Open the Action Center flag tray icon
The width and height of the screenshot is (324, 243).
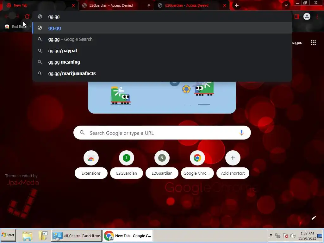click(x=285, y=235)
